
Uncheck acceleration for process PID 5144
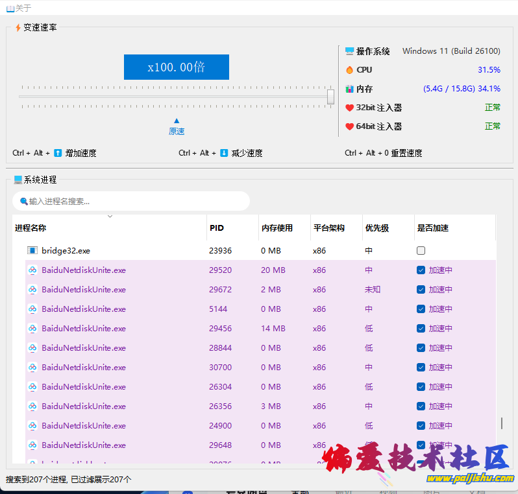point(421,309)
